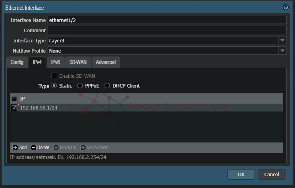Uncheck the 192.168.50.1/24 row checkbox
The image size is (295, 188).
14,108
